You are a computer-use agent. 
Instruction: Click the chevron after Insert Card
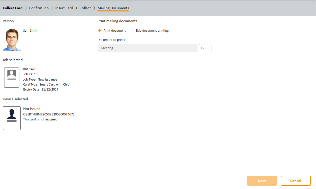click(x=76, y=8)
